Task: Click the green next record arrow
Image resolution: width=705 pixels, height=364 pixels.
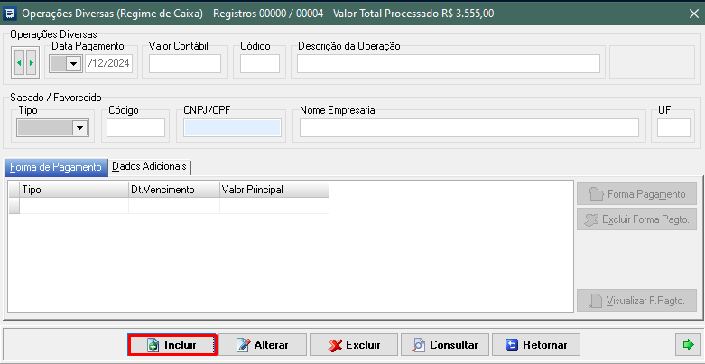Action: point(32,63)
